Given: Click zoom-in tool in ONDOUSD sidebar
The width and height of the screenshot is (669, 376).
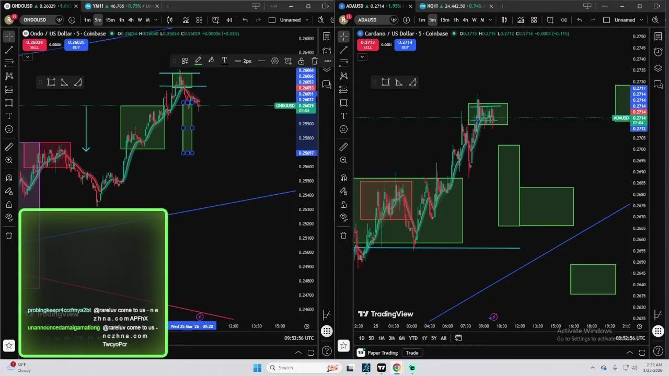Looking at the screenshot, I should [x=9, y=160].
